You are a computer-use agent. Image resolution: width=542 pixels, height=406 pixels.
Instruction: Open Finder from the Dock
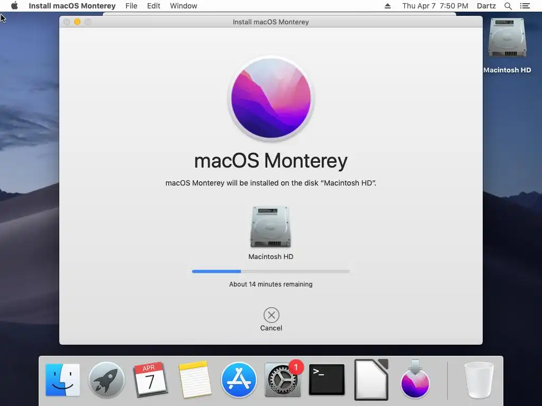tap(62, 380)
